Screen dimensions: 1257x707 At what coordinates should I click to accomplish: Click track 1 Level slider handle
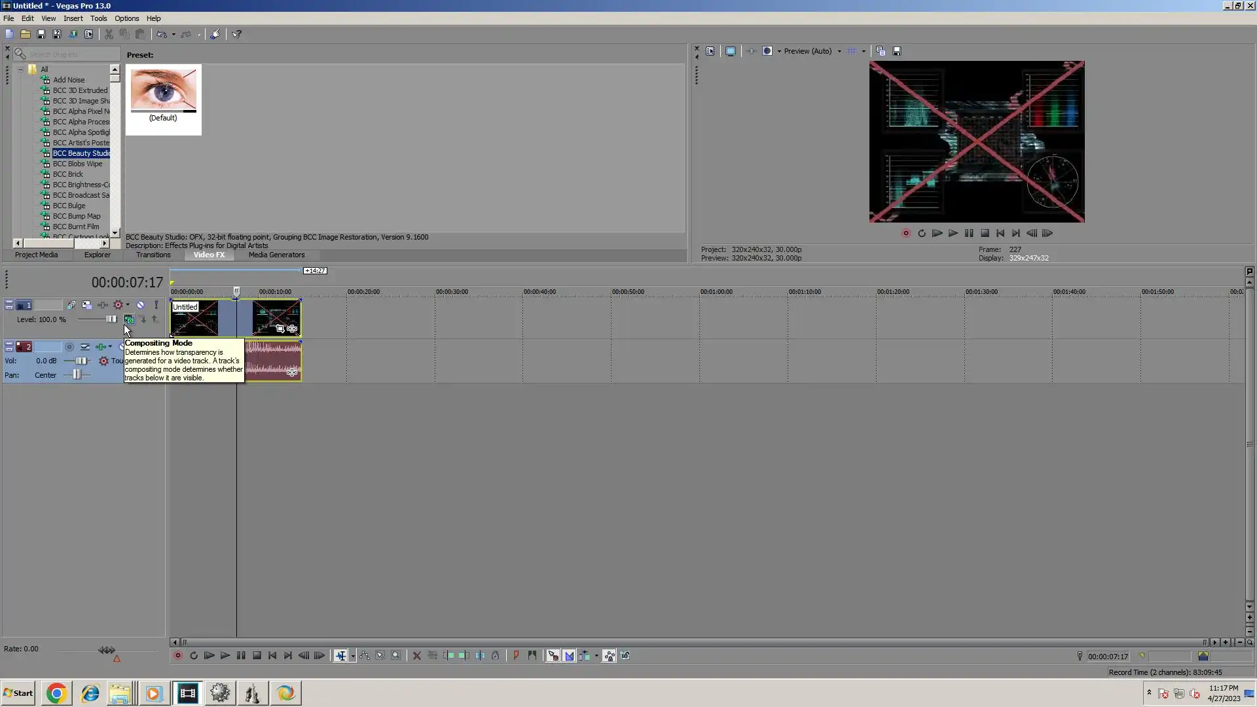click(x=111, y=319)
